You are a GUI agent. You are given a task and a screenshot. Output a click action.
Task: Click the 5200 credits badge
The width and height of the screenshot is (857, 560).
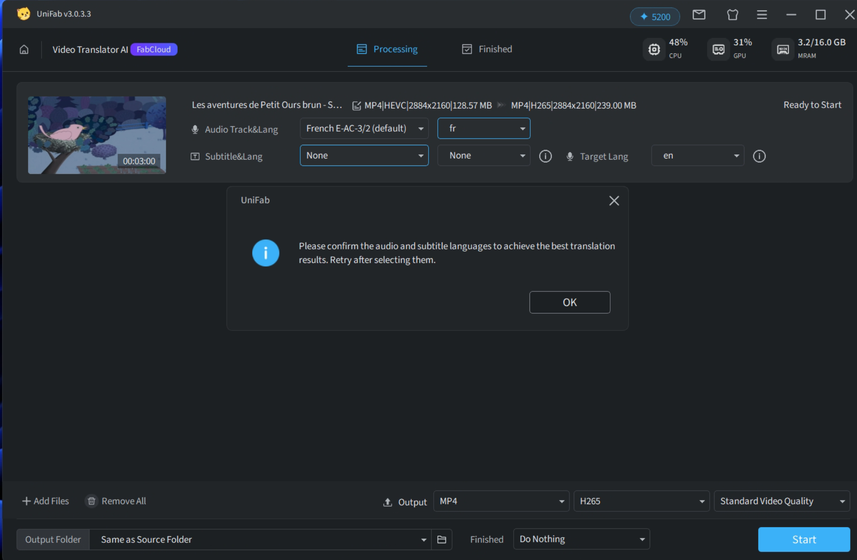coord(655,17)
